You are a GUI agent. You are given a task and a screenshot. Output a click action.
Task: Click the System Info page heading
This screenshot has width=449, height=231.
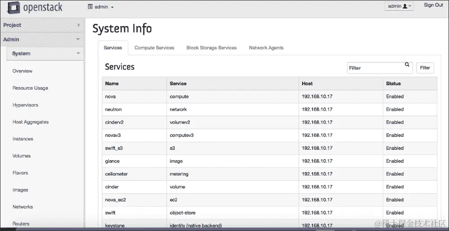(122, 29)
